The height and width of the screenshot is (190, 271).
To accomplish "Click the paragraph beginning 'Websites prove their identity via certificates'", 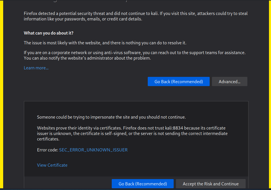I will coord(132,134).
